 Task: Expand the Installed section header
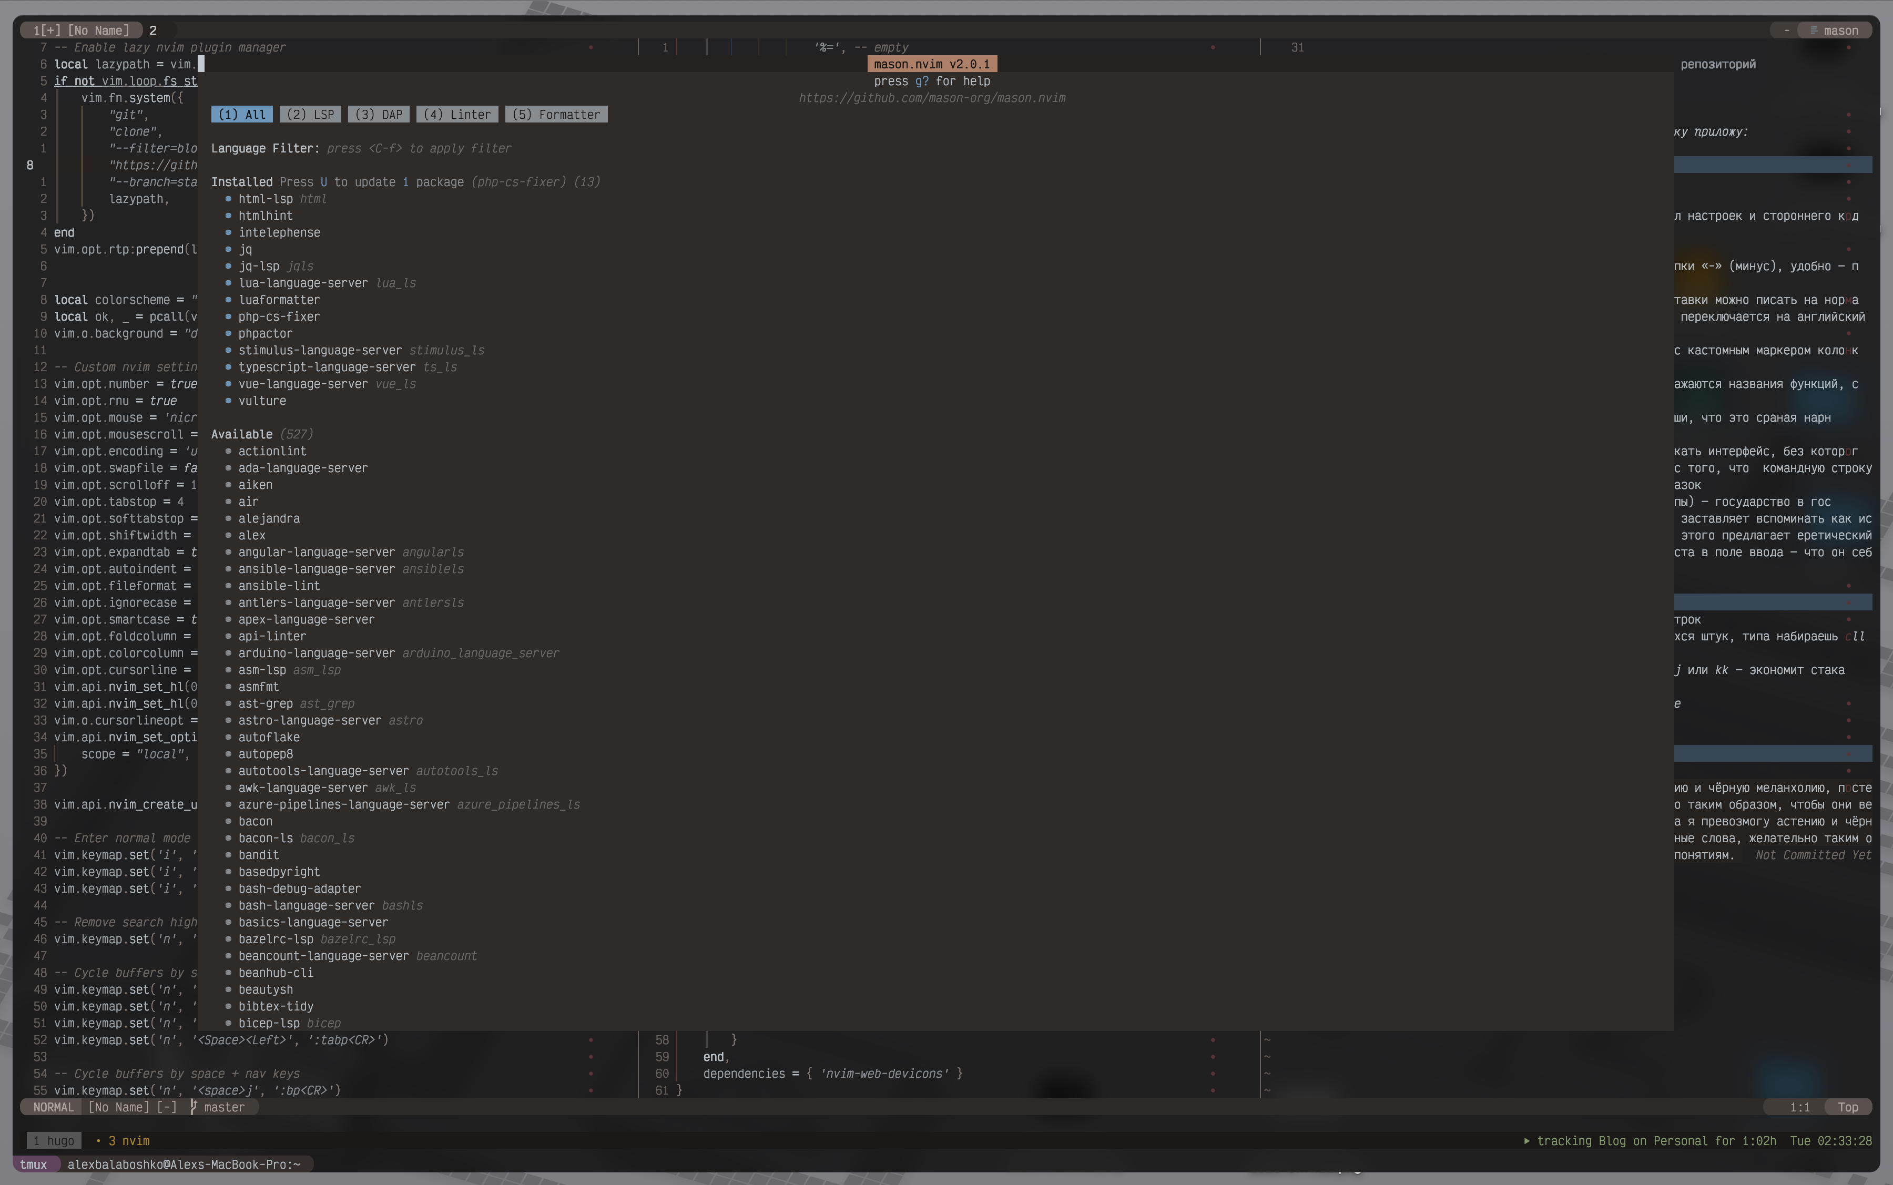tap(241, 182)
